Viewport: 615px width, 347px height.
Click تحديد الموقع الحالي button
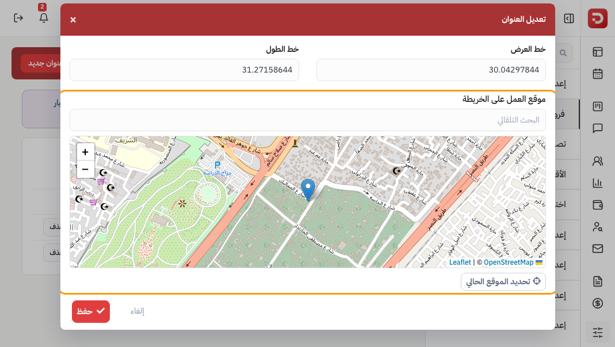coord(503,281)
